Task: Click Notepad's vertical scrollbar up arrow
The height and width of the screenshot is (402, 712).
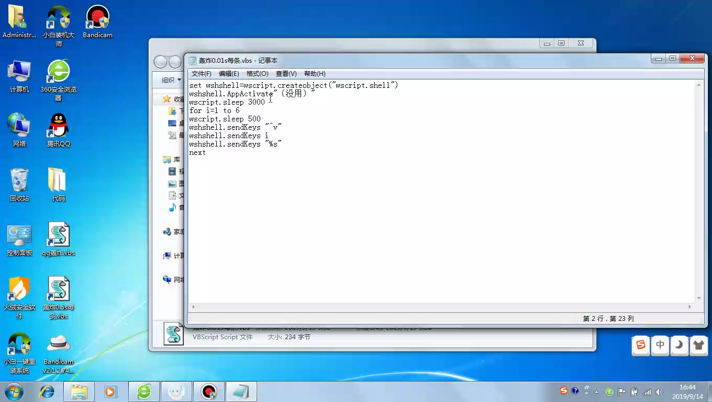Action: pos(699,84)
